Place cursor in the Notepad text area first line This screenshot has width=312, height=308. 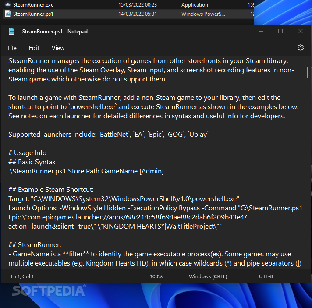[x=148, y=61]
